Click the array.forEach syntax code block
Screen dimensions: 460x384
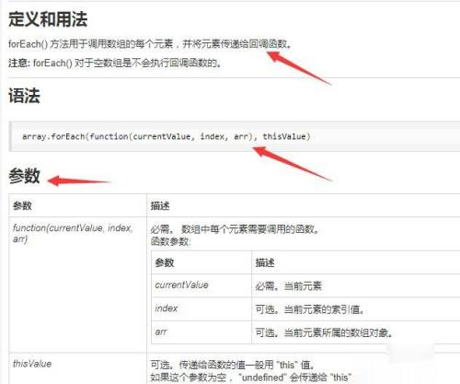pos(235,136)
